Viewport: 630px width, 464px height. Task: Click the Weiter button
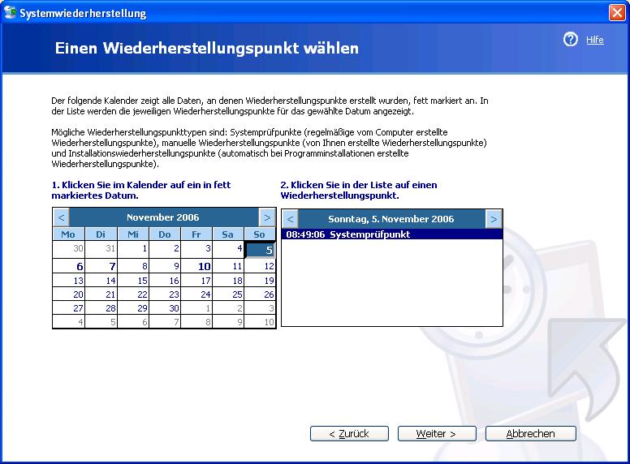(x=437, y=433)
